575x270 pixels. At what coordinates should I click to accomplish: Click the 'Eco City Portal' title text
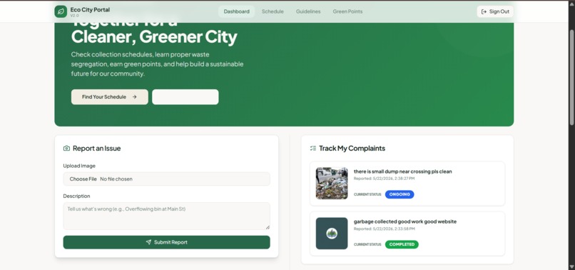tap(90, 9)
